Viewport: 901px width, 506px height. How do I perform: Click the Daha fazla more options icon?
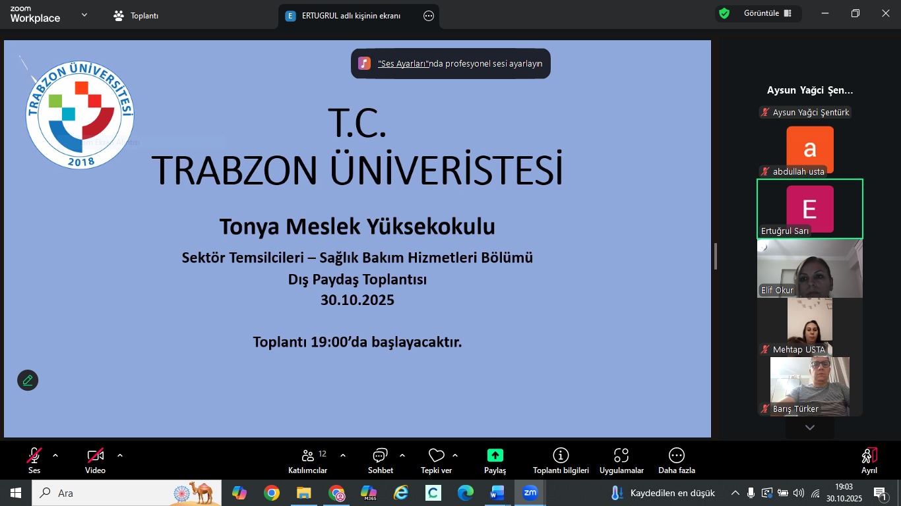coord(676,456)
